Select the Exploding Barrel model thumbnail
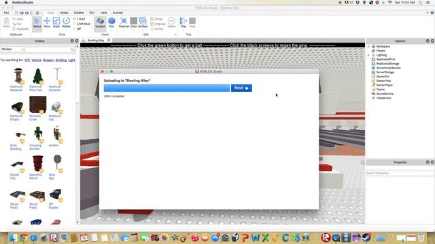435x244 pixels. coord(37,163)
